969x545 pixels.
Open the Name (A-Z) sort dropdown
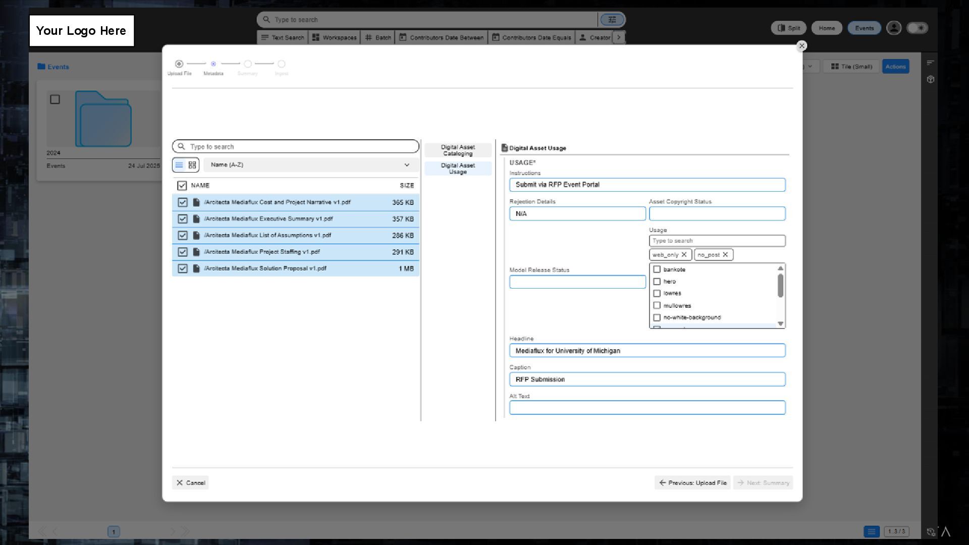(x=310, y=165)
